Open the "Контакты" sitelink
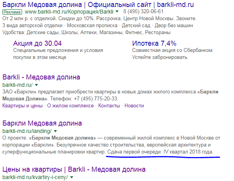The image size is (234, 181). point(109,106)
